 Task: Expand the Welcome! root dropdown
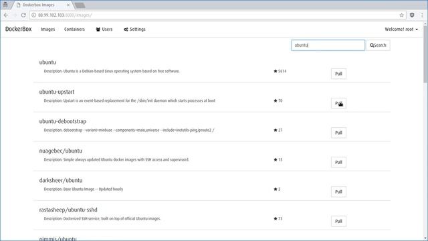click(x=401, y=29)
